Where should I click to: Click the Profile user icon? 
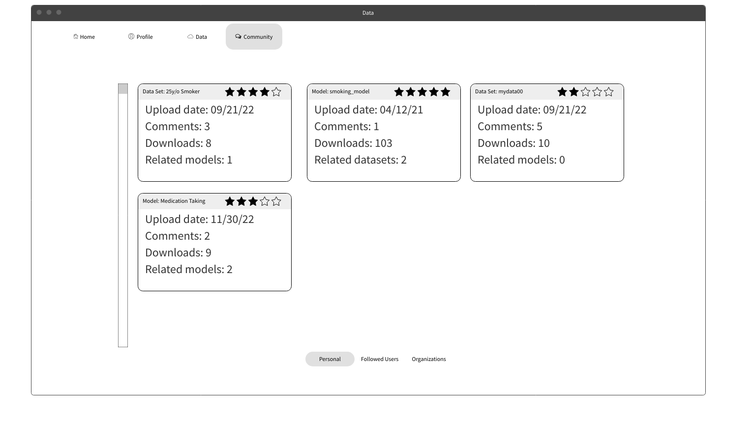(x=131, y=36)
